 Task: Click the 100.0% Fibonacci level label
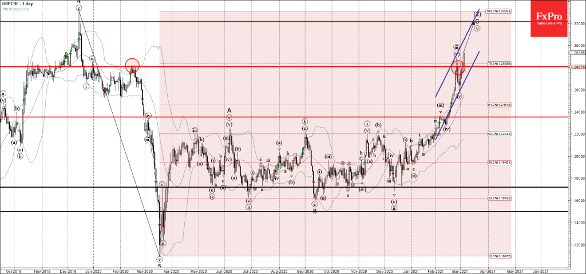[x=498, y=11]
